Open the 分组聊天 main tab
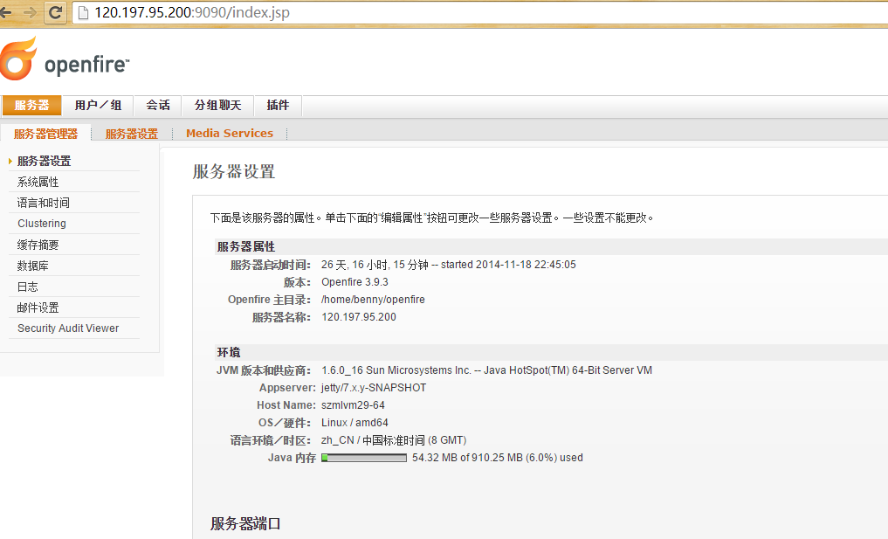 pyautogui.click(x=217, y=106)
